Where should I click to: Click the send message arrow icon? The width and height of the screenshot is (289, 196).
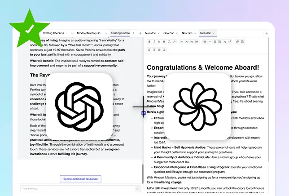[136, 188]
